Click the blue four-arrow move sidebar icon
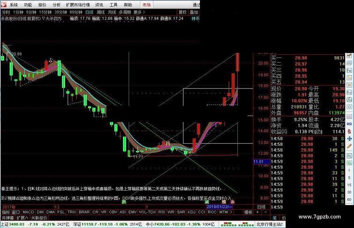 (x=349, y=139)
